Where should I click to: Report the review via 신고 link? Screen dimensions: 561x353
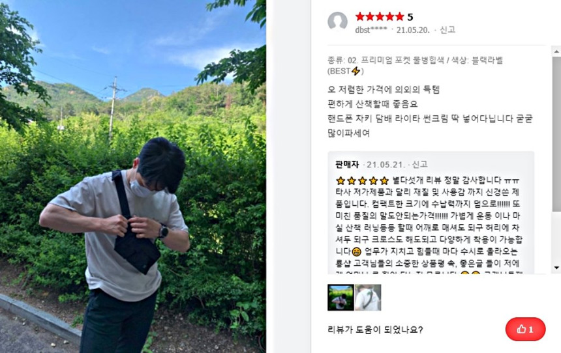[x=447, y=30]
